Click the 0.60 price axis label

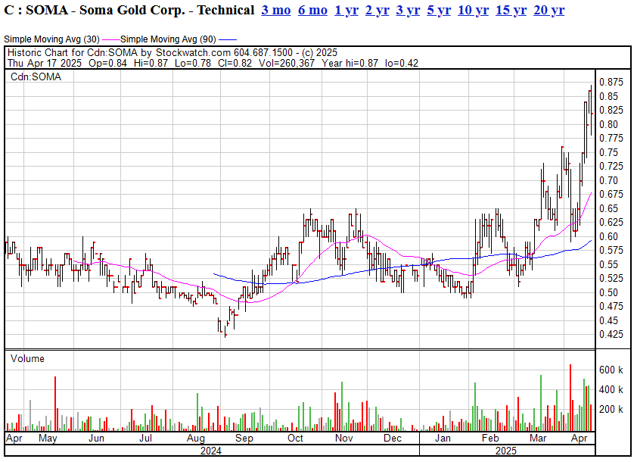point(608,237)
